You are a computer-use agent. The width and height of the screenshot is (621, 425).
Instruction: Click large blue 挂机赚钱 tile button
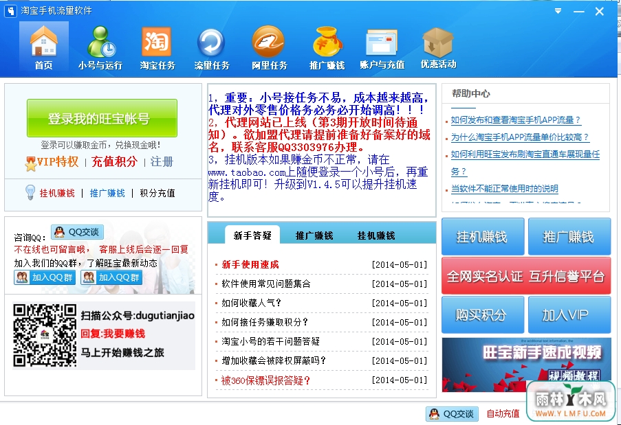[x=483, y=236]
